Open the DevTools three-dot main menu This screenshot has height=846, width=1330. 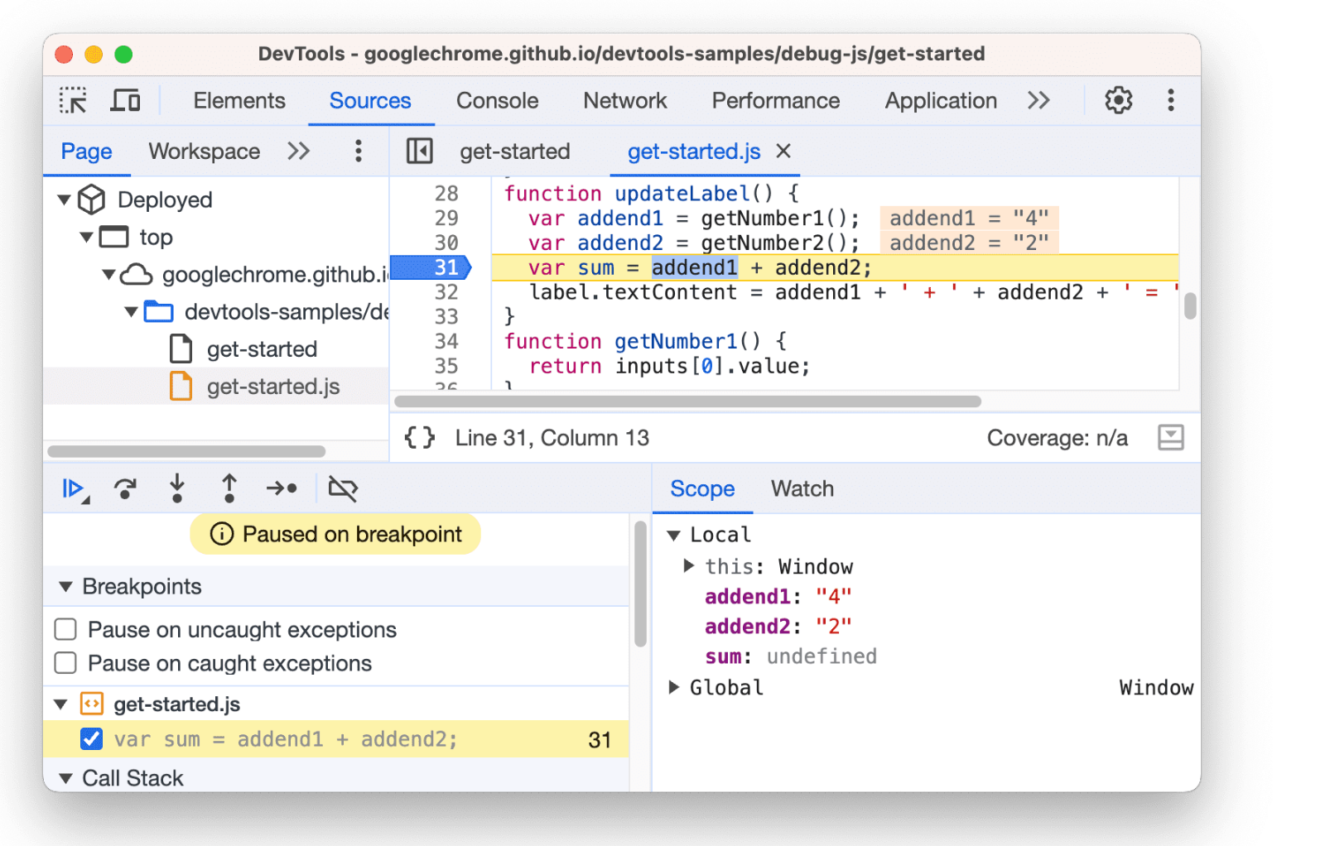coord(1170,100)
